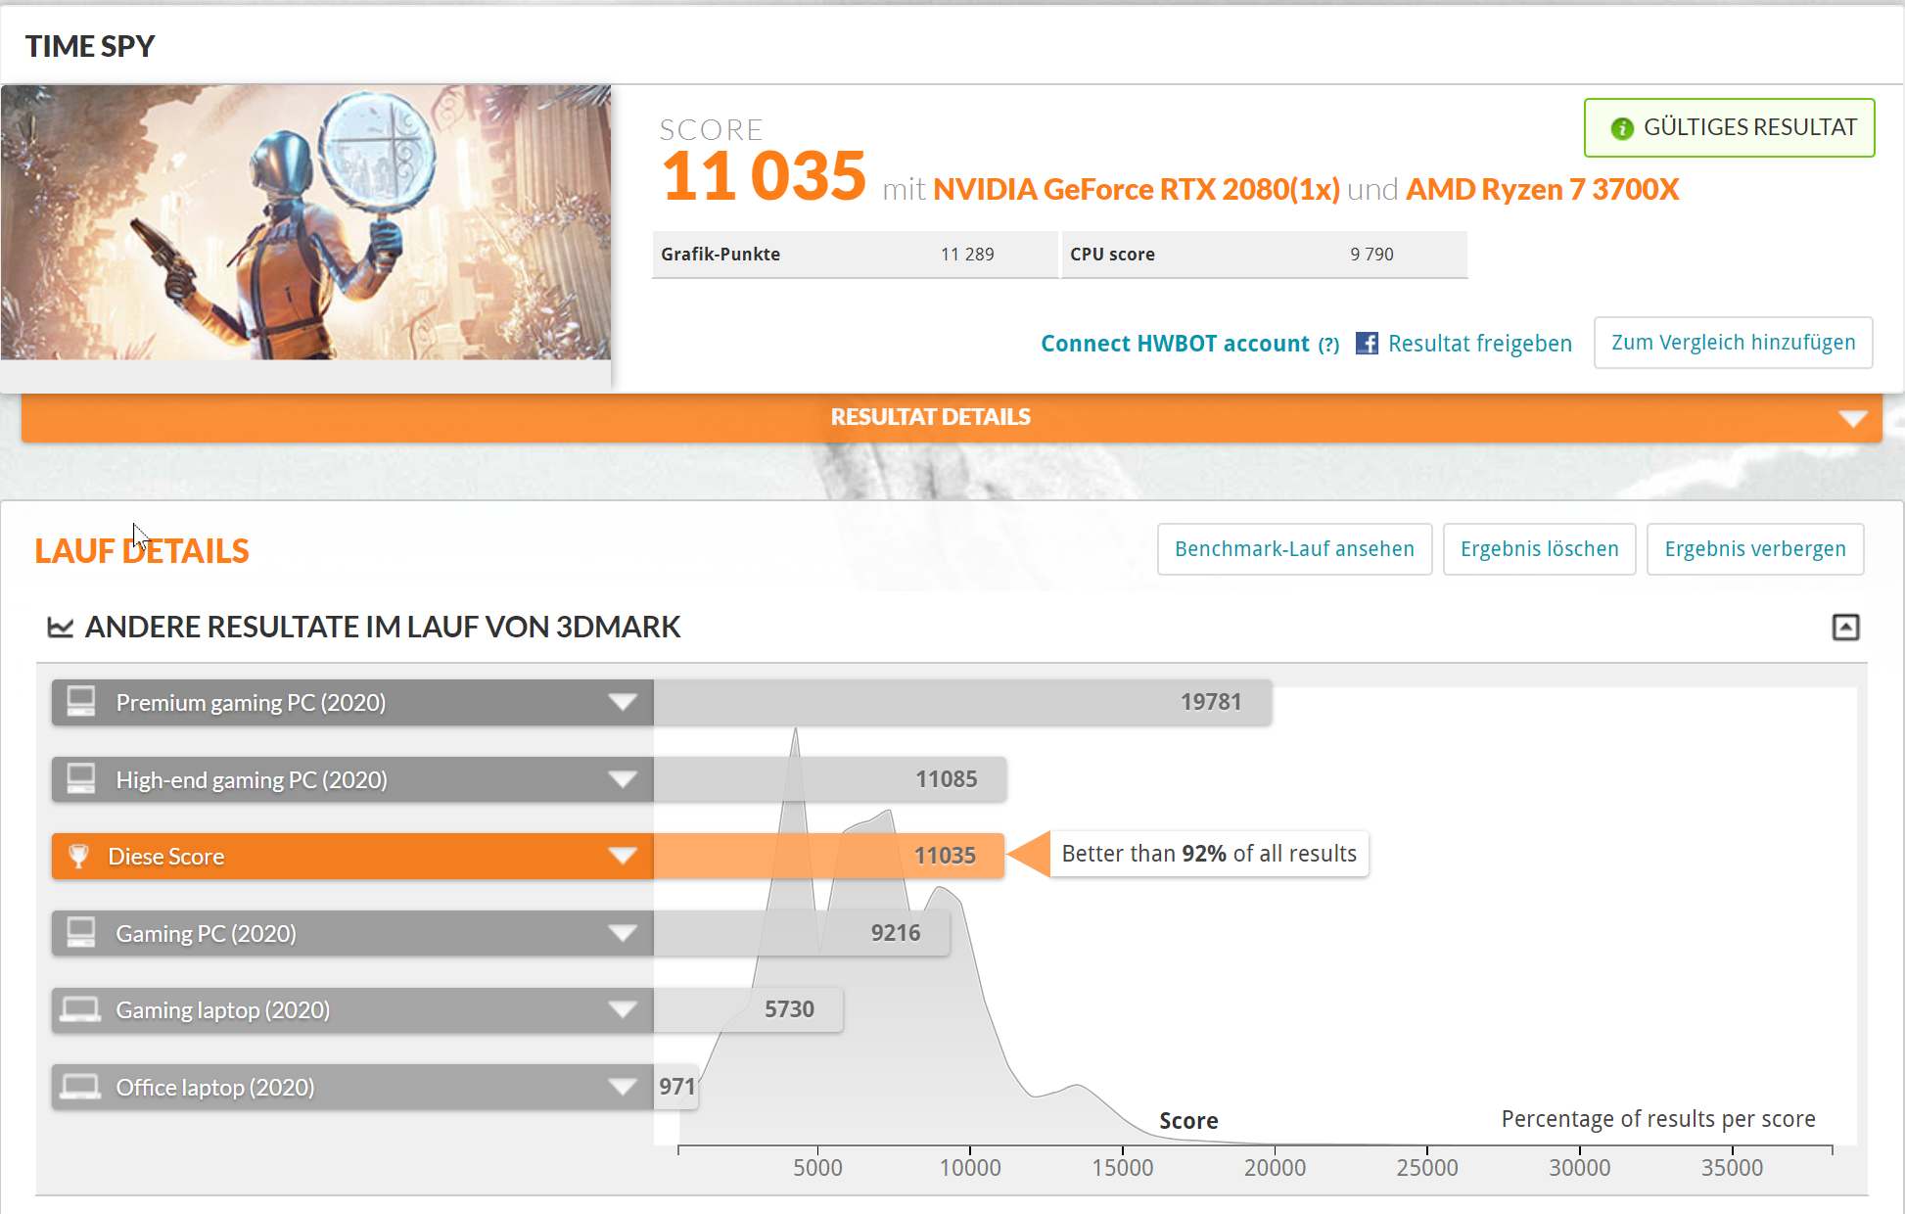Click desktop icon for Premium gaming PC
1905x1214 pixels.
pyautogui.click(x=81, y=702)
